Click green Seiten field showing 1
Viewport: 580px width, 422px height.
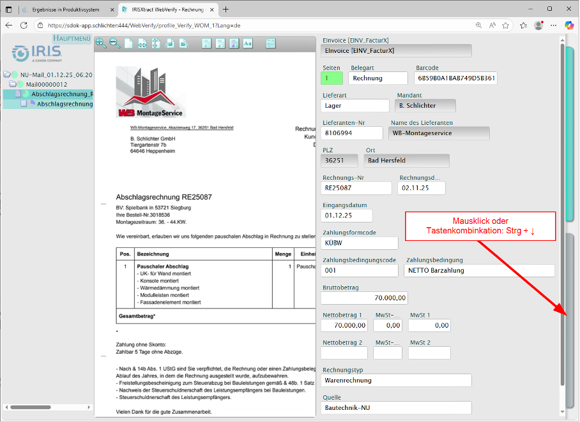click(332, 78)
